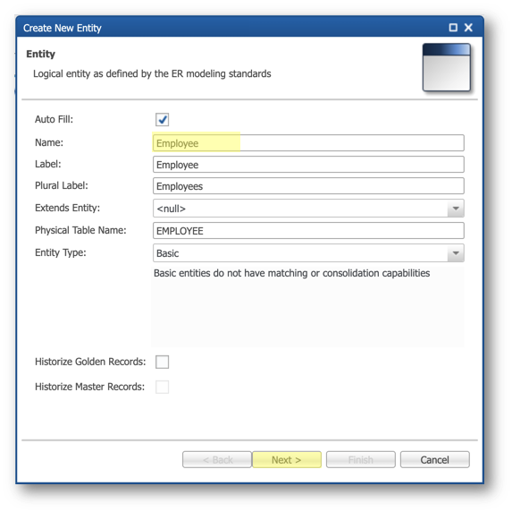The height and width of the screenshot is (512, 512).
Task: Maximize the Create New Entity dialog
Action: tap(453, 28)
